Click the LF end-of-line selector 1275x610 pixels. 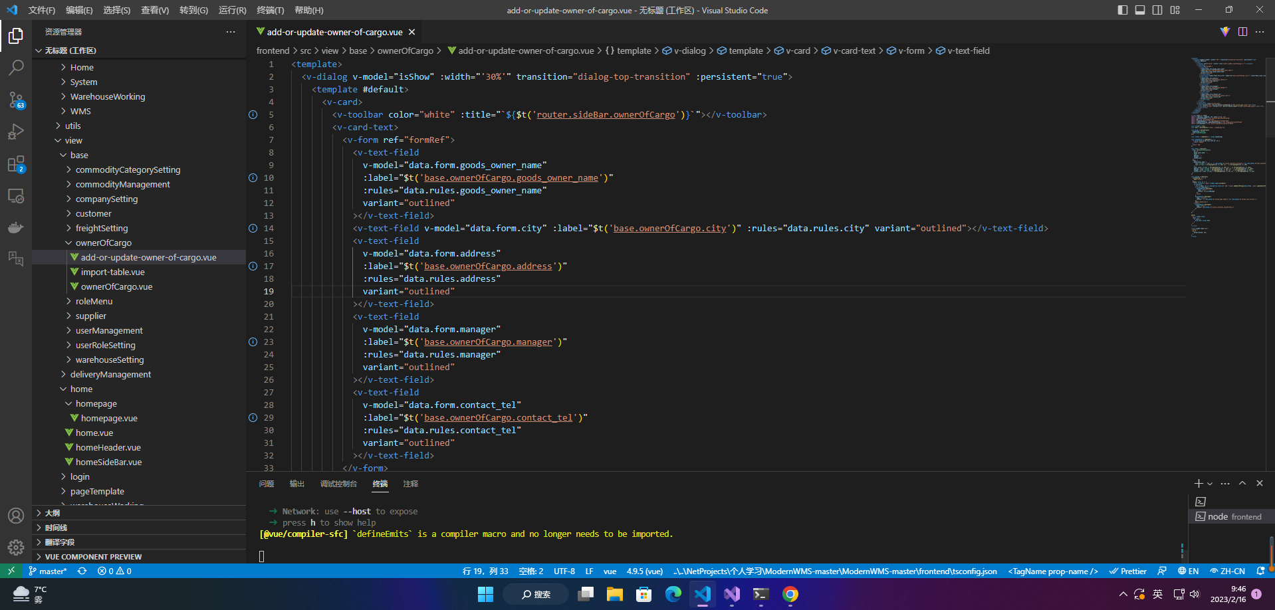pos(589,571)
